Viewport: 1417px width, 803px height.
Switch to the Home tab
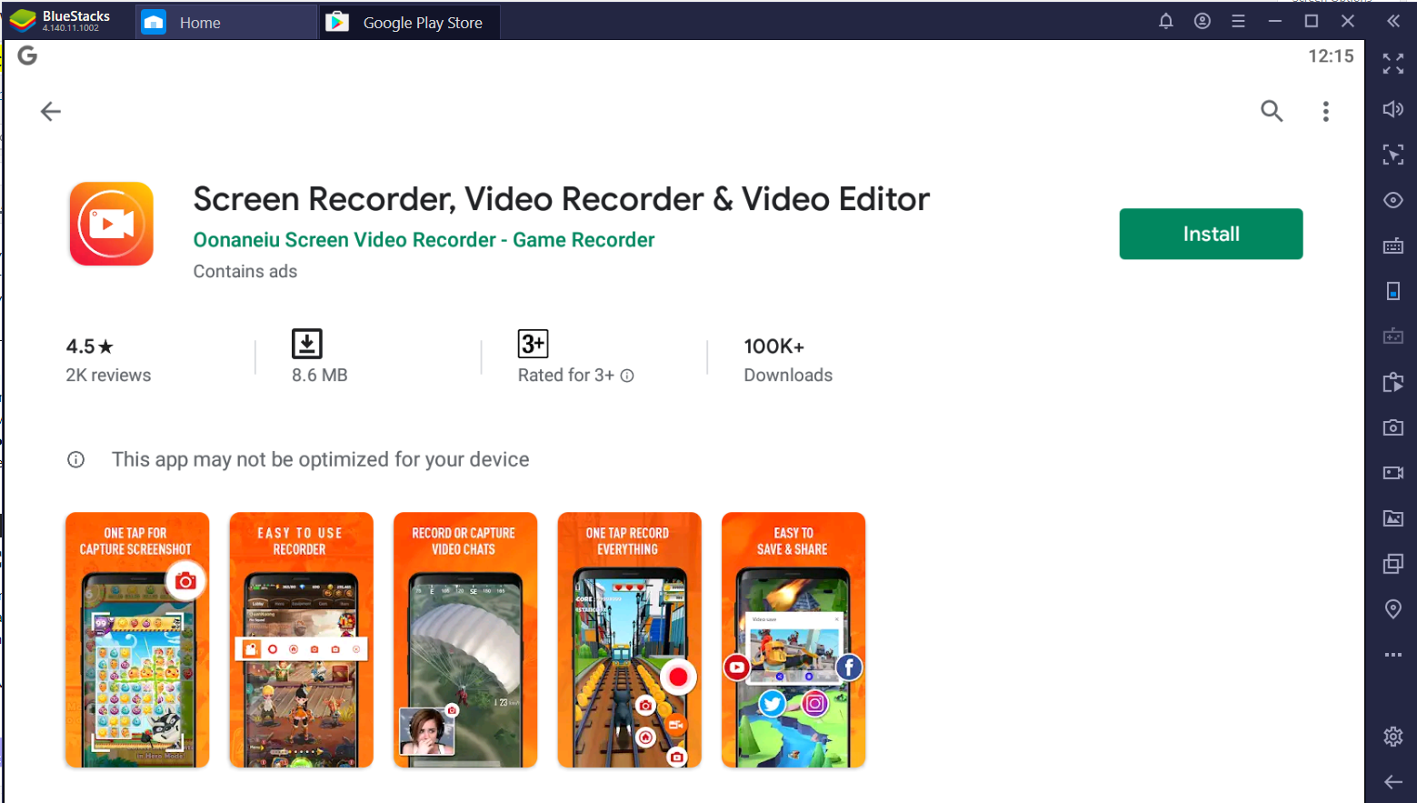tap(225, 22)
